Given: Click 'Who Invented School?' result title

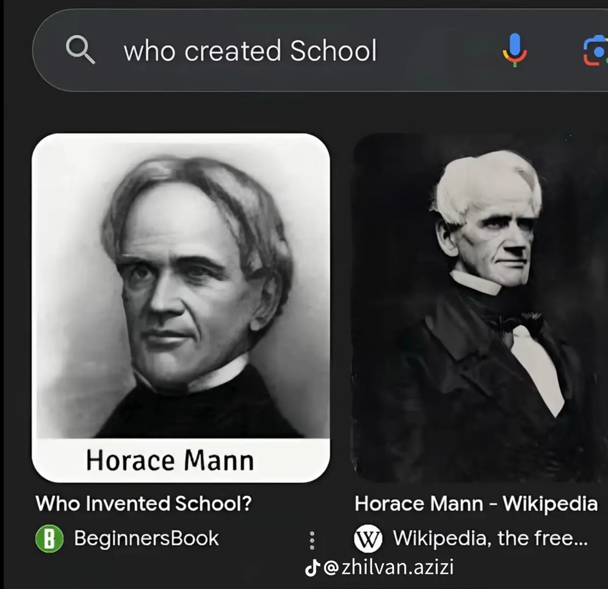Looking at the screenshot, I should (x=143, y=504).
